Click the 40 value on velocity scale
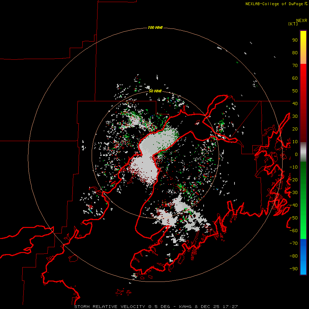309x309 pixels. tap(295, 103)
